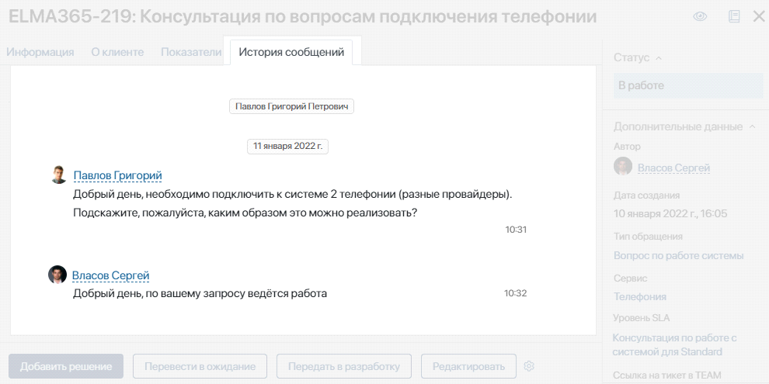Switch to the О клиенте tab
This screenshot has width=769, height=384.
click(118, 53)
